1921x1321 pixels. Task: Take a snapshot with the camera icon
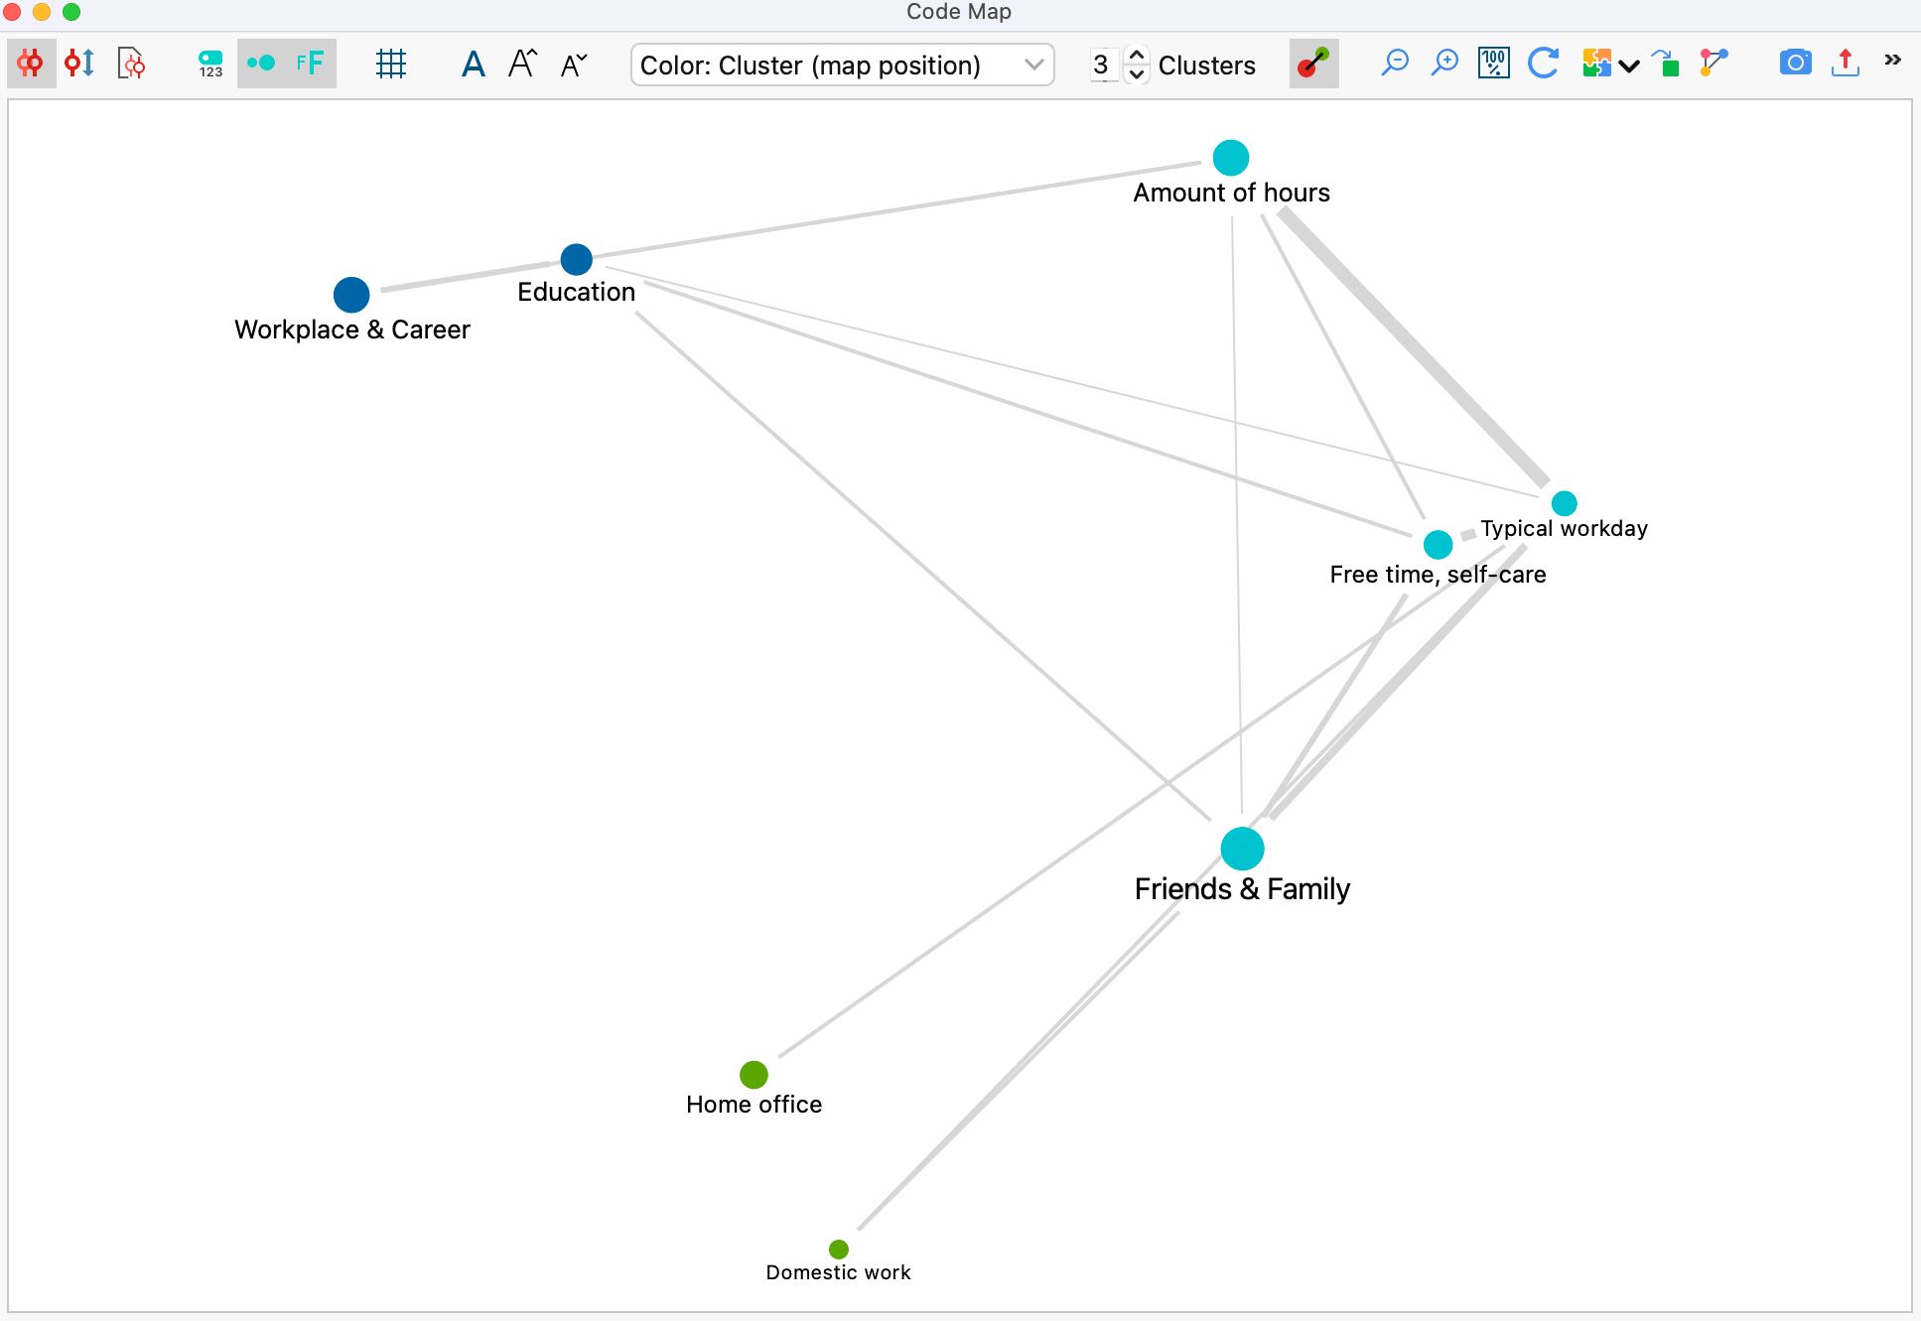[1795, 64]
